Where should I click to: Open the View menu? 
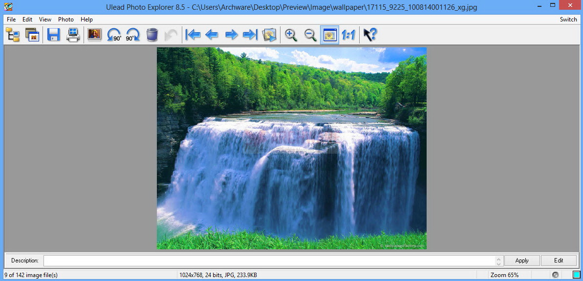(44, 20)
